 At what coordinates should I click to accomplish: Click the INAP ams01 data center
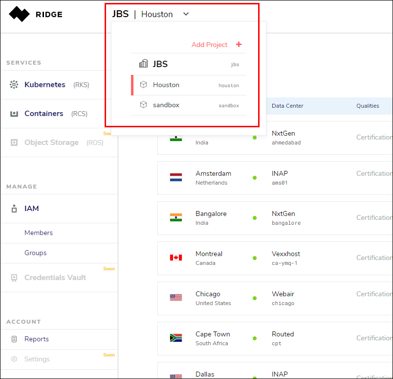coord(280,178)
